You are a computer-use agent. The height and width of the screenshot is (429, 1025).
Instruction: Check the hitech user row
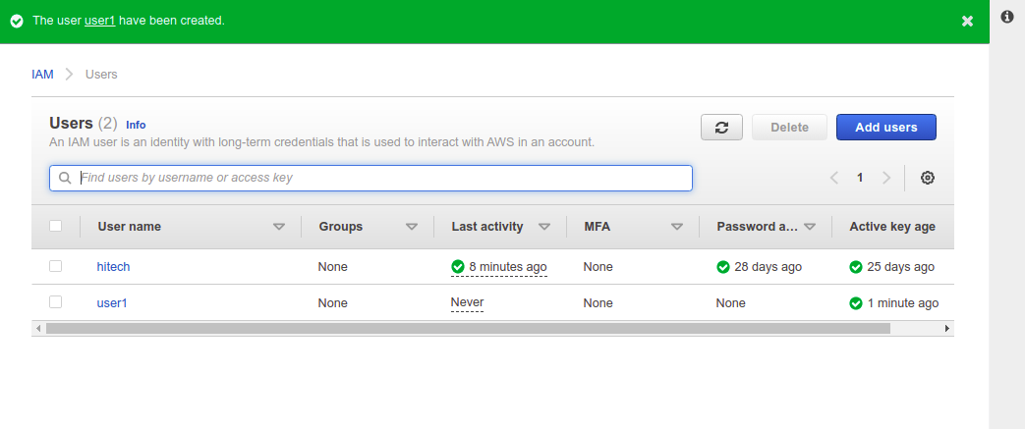point(56,266)
